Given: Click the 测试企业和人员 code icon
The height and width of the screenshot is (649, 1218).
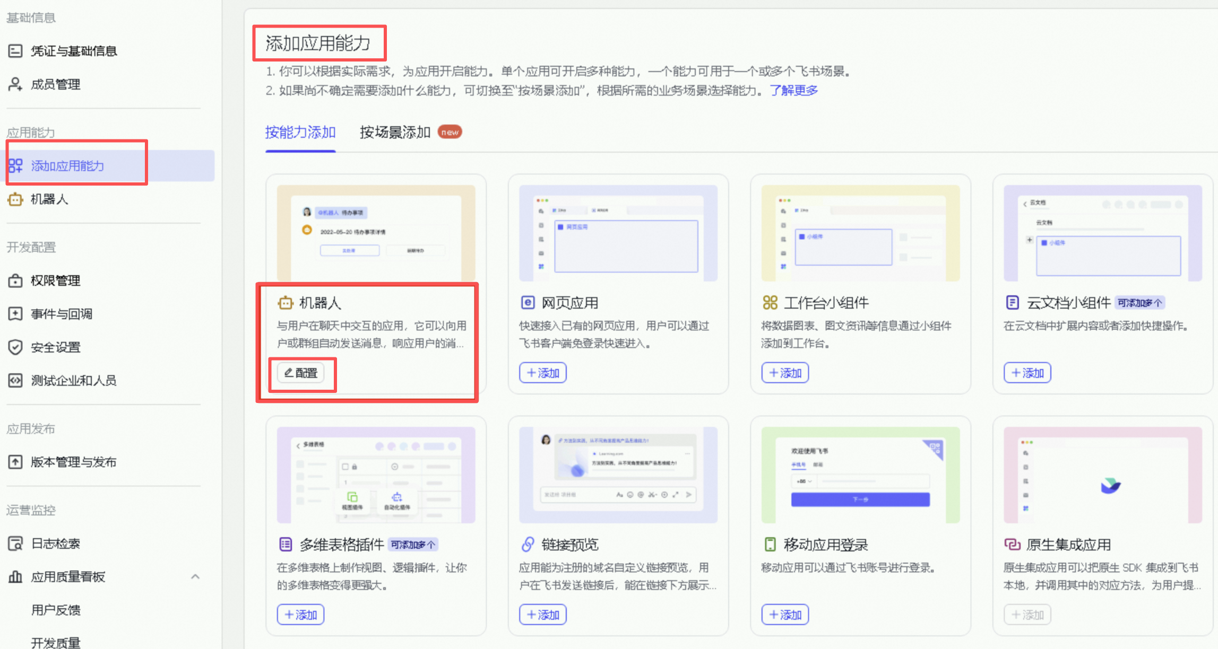Looking at the screenshot, I should 15,381.
